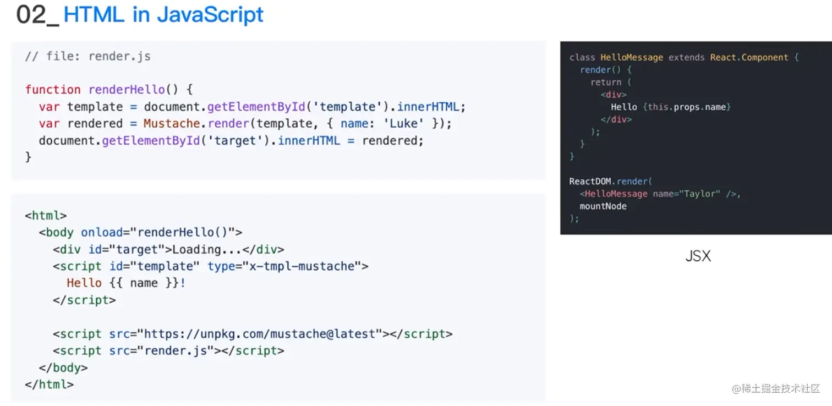The width and height of the screenshot is (832, 406).
Task: Click the "JSX" caption under the dark code block
Action: [x=698, y=256]
